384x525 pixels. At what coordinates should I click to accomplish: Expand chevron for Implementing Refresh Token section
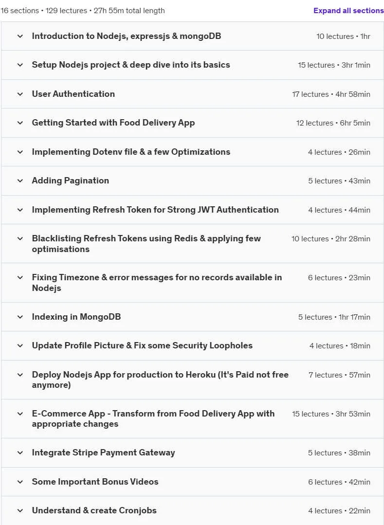tap(20, 210)
